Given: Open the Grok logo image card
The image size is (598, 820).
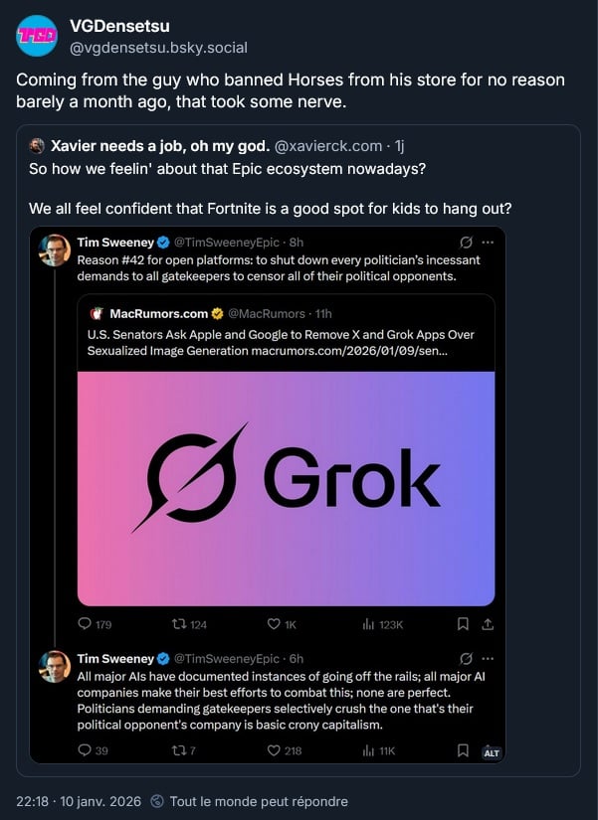Looking at the screenshot, I should click(x=286, y=489).
